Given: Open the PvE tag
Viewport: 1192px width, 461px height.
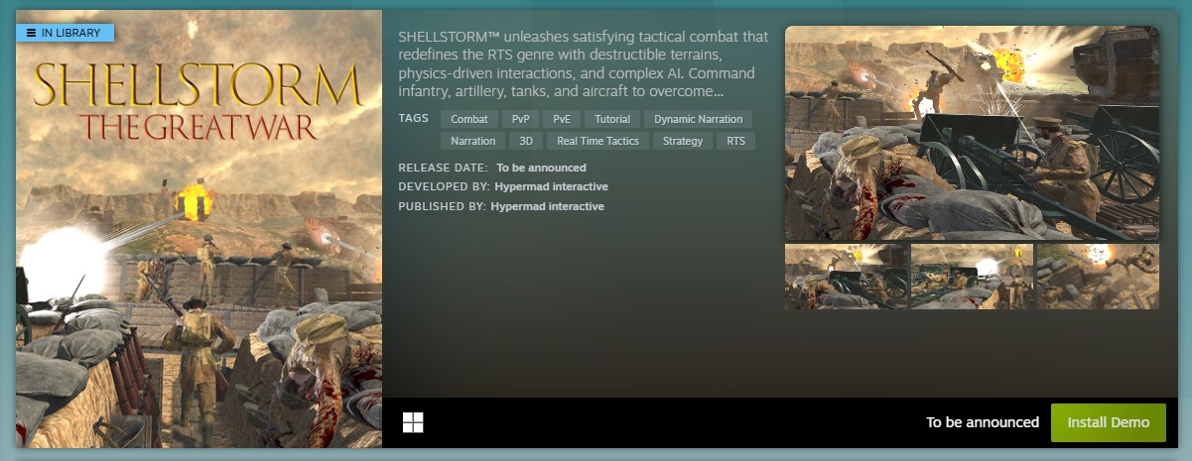Looking at the screenshot, I should click(562, 119).
